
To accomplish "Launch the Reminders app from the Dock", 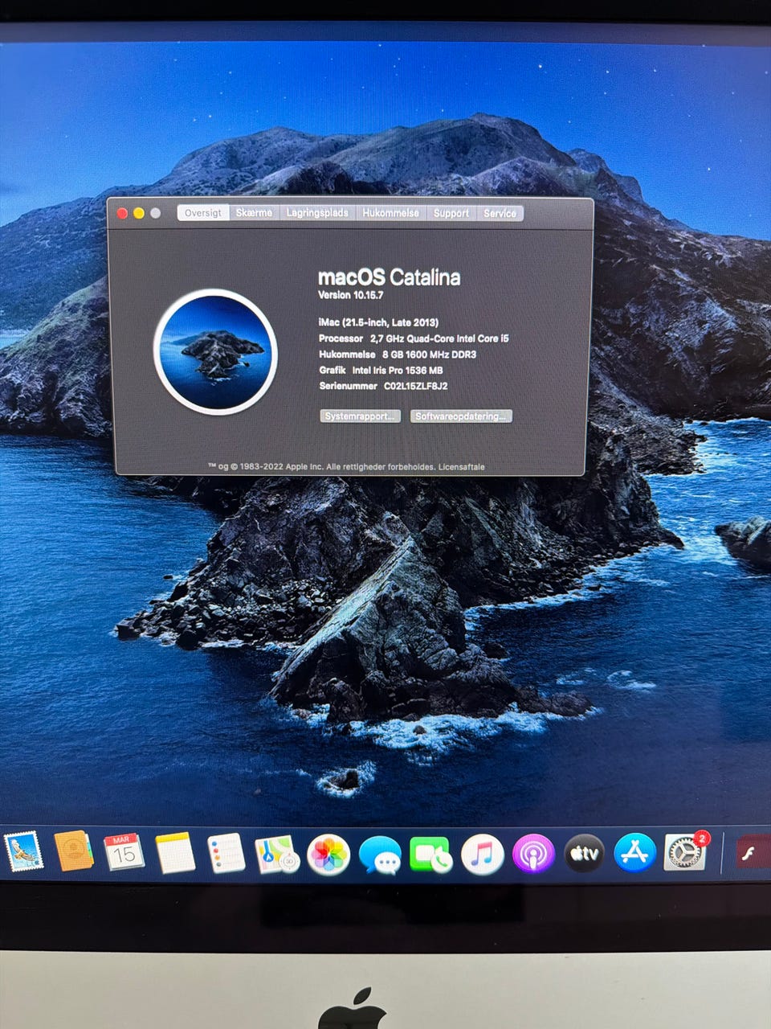I will pyautogui.click(x=226, y=854).
